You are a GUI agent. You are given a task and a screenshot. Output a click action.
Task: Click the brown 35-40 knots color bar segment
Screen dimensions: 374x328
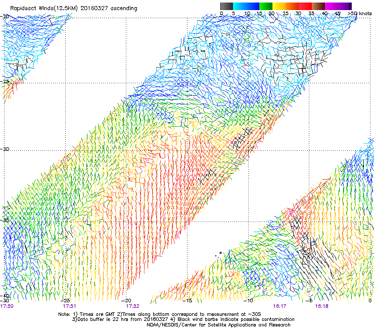click(x=318, y=6)
